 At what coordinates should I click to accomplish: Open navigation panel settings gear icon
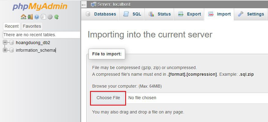[50, 17]
